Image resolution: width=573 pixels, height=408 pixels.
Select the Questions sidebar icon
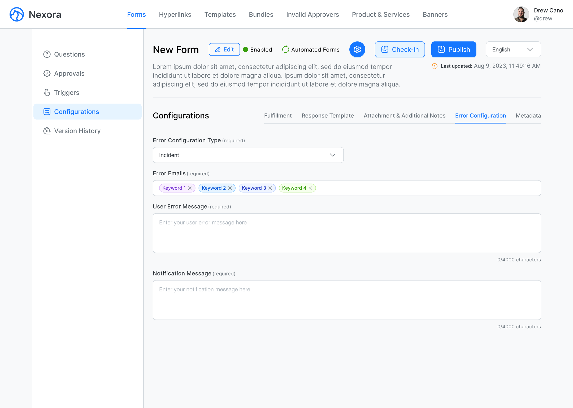tap(47, 54)
